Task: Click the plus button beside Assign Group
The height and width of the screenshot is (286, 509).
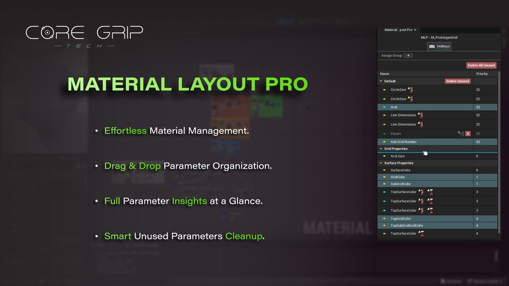Action: tap(408, 56)
